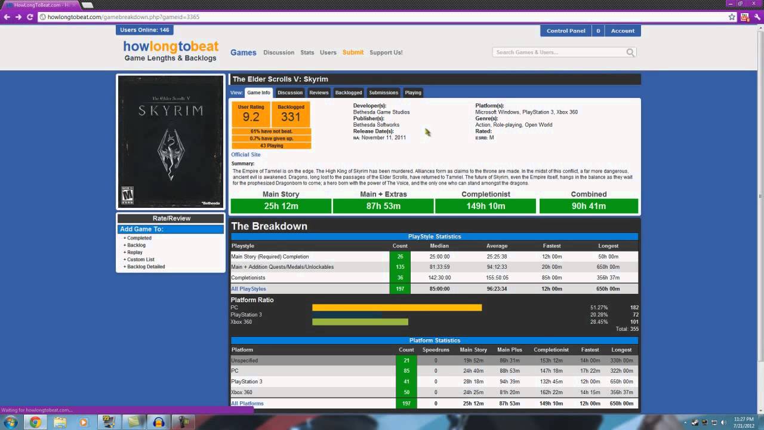Click the monitor tray icon beside Steam
Screen dimensions: 764x430
point(704,423)
